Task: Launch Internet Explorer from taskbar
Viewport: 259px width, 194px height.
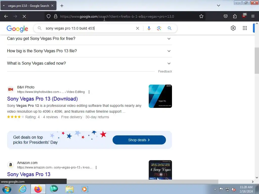Action: click(23, 189)
